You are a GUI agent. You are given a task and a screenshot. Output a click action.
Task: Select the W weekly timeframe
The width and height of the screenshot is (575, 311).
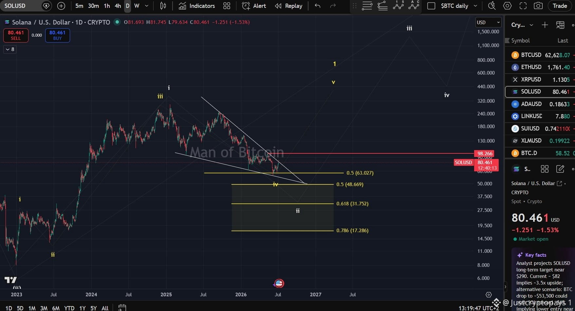pyautogui.click(x=137, y=6)
